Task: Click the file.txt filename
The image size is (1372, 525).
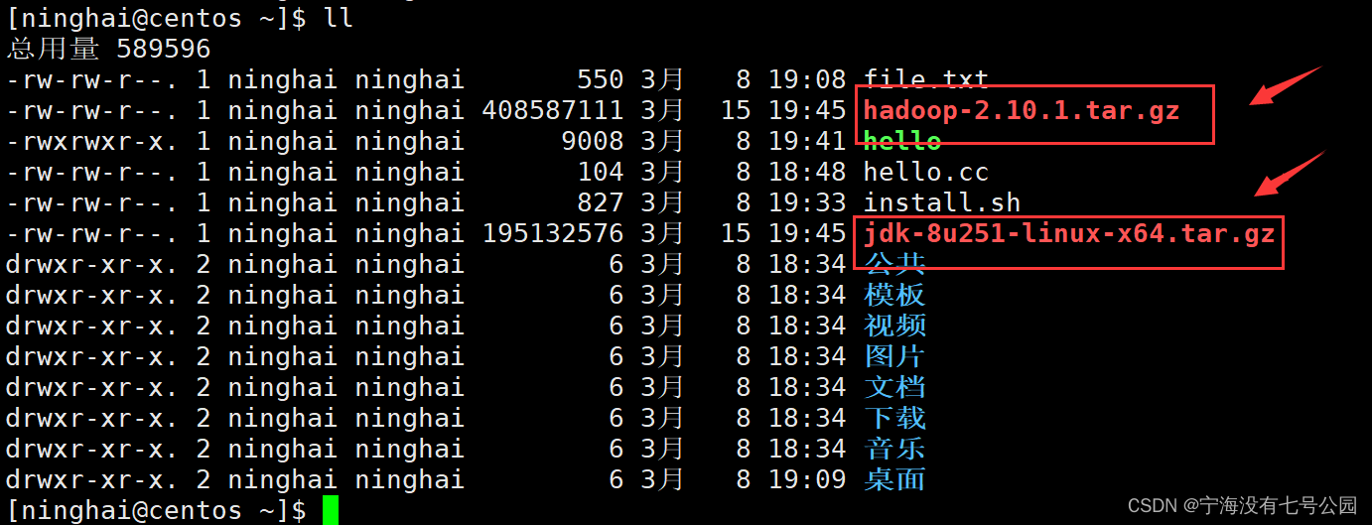Action: 926,78
